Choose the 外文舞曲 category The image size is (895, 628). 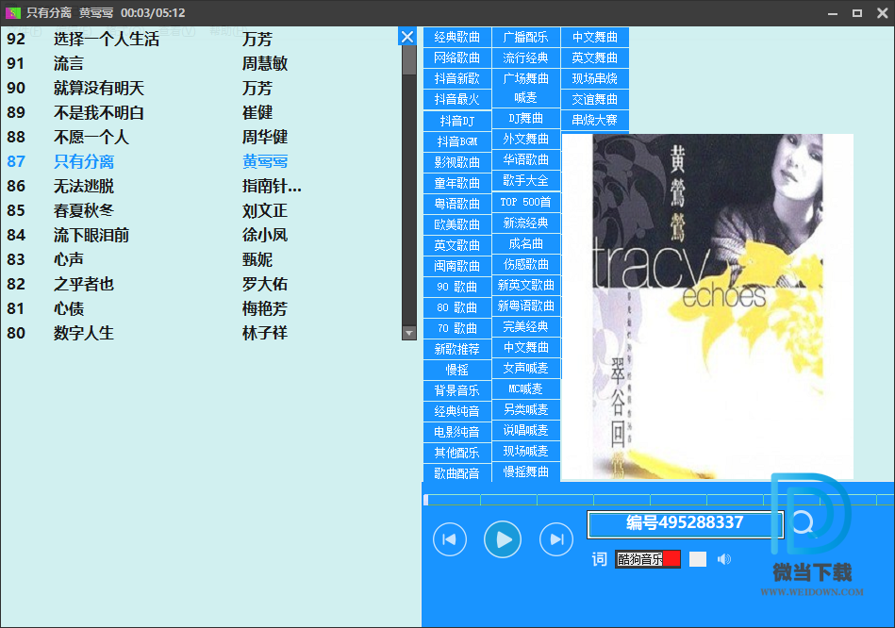(x=525, y=139)
